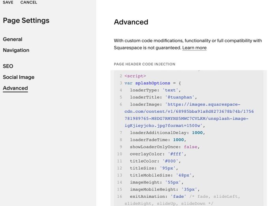
Task: Select the Advanced tab
Action: (x=15, y=88)
